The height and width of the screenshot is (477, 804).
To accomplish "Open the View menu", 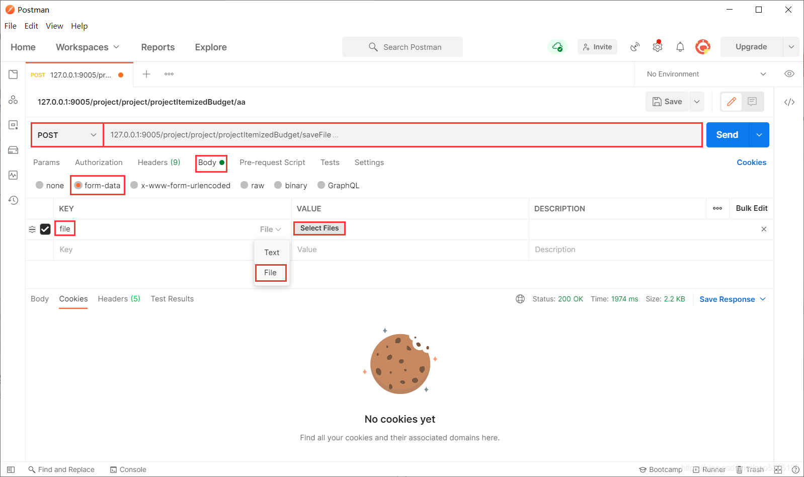I will (x=54, y=26).
